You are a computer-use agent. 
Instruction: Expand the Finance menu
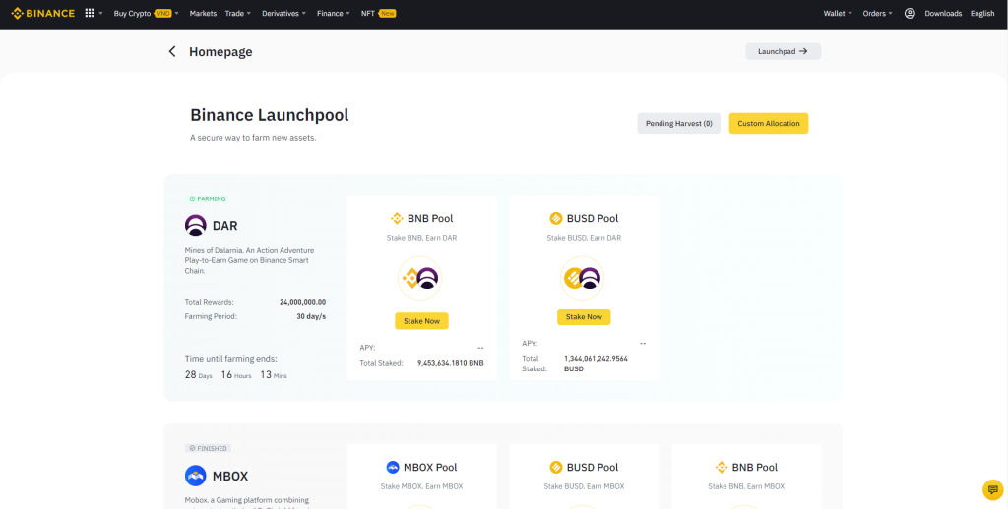(x=334, y=13)
